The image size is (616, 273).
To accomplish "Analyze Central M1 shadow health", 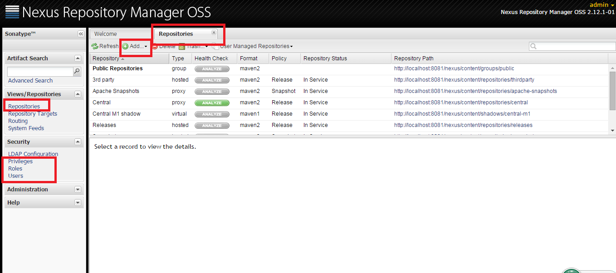I will [212, 114].
